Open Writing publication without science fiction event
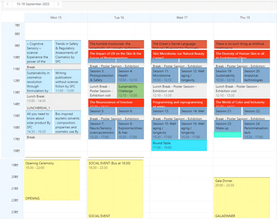This screenshot has width=277, height=219. (67, 81)
